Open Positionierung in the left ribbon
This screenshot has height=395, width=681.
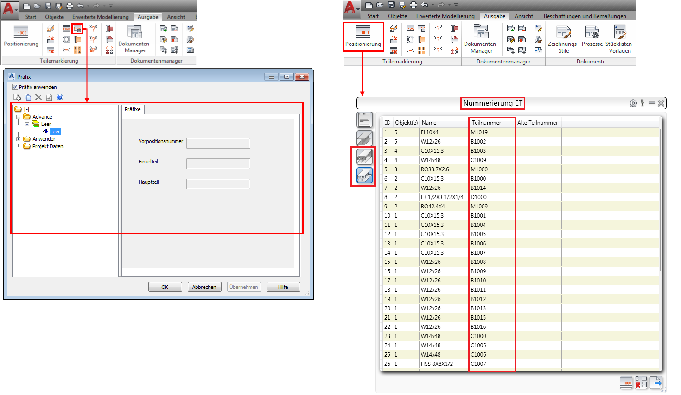21,37
